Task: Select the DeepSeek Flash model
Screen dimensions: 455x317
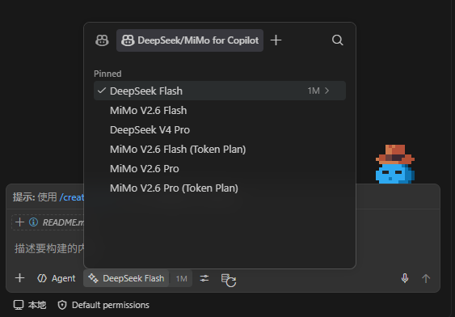Action: 220,91
